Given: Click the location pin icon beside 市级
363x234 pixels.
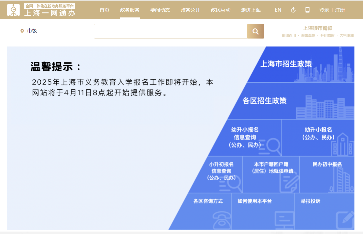Looking at the screenshot, I should tap(22, 31).
